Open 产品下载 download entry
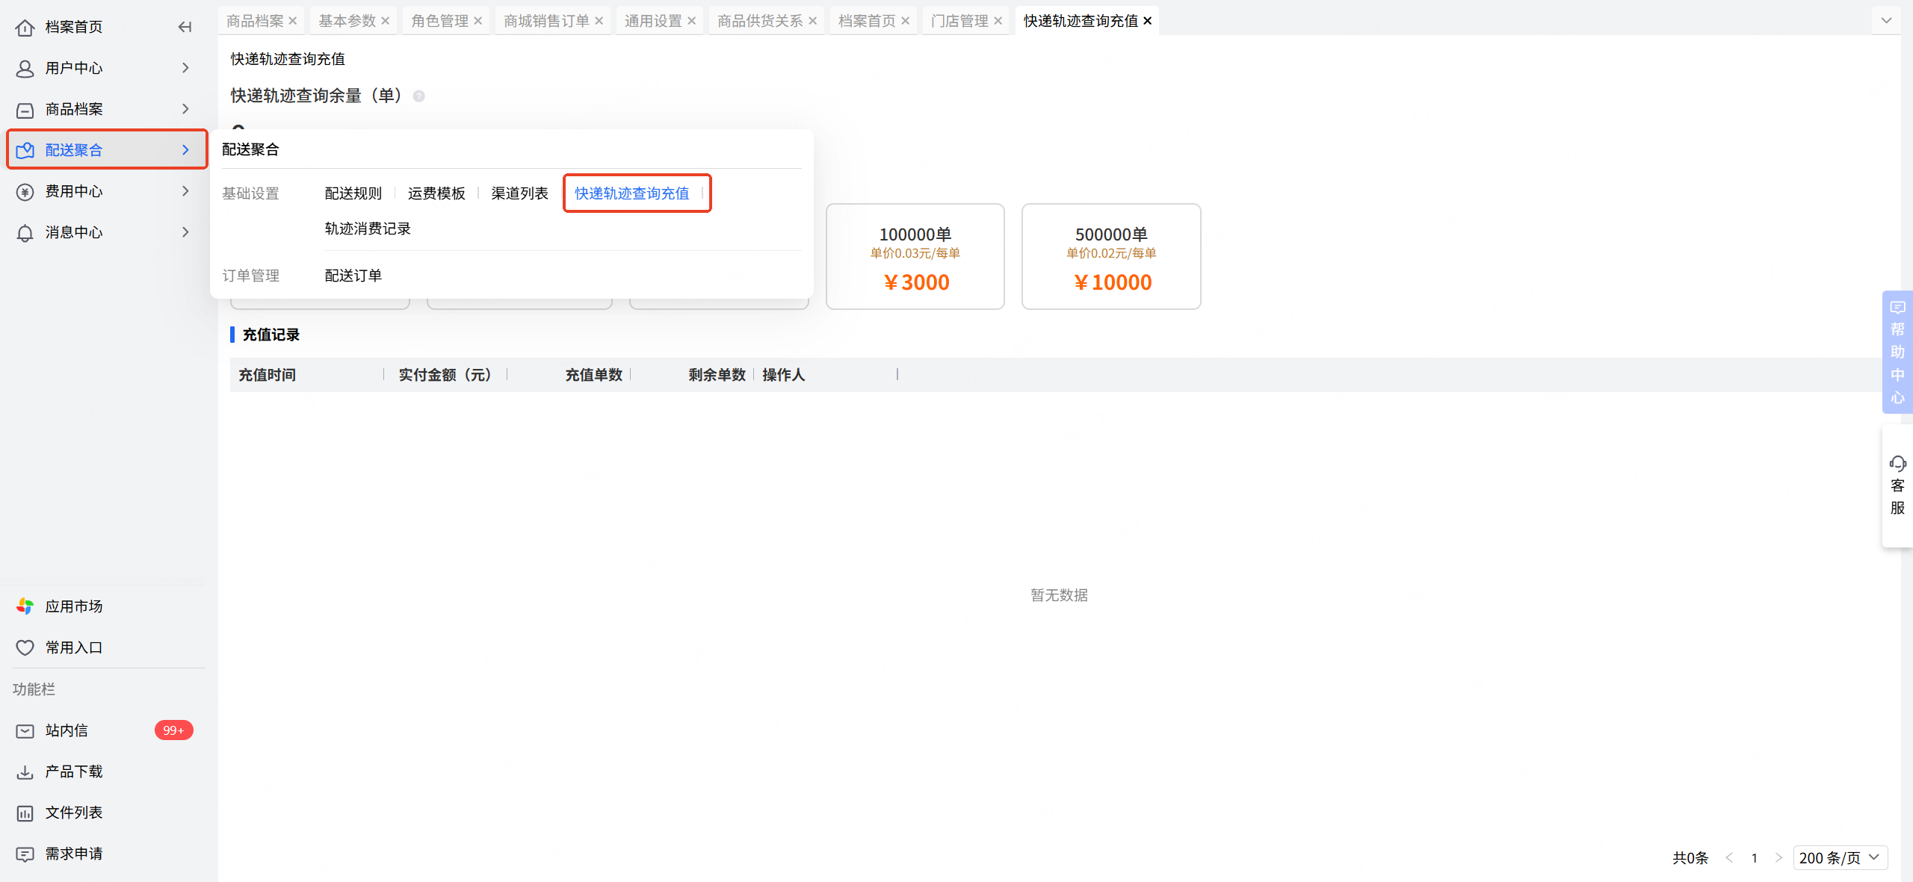This screenshot has width=1913, height=882. point(73,771)
